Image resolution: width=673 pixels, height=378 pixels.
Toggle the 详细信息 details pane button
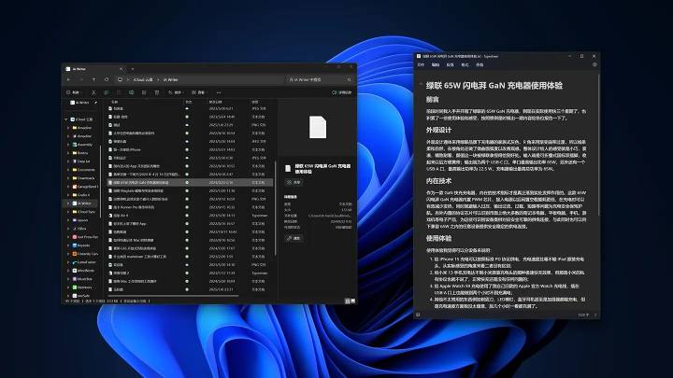click(342, 92)
